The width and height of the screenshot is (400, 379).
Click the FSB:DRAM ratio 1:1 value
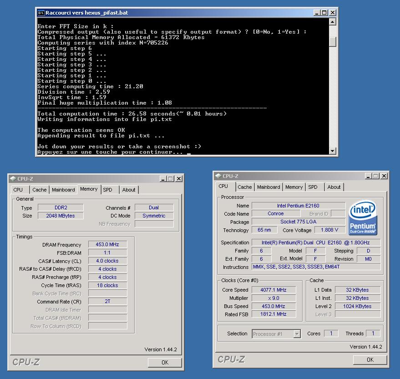click(x=107, y=253)
